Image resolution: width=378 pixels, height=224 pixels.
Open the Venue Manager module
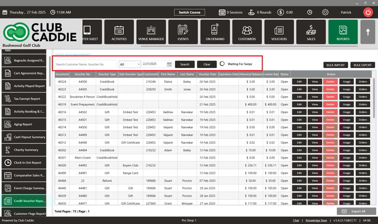click(151, 32)
